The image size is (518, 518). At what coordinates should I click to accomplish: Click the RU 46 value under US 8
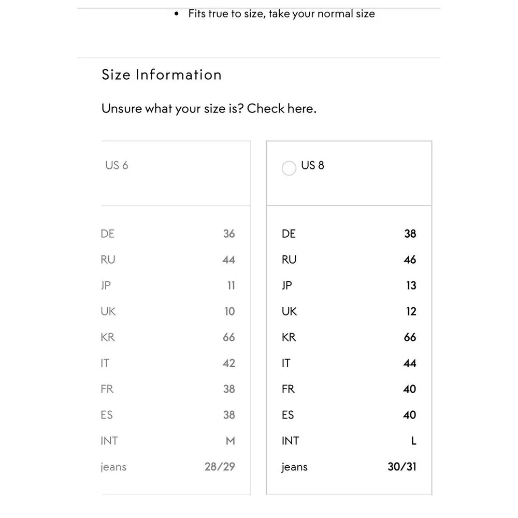tap(409, 260)
